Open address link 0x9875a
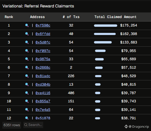This screenshot has height=131, width=151. 43,59
